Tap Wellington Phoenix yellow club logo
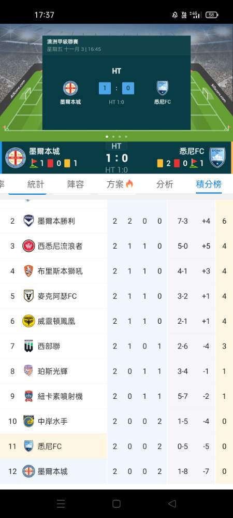This screenshot has height=518, width=233. click(28, 321)
